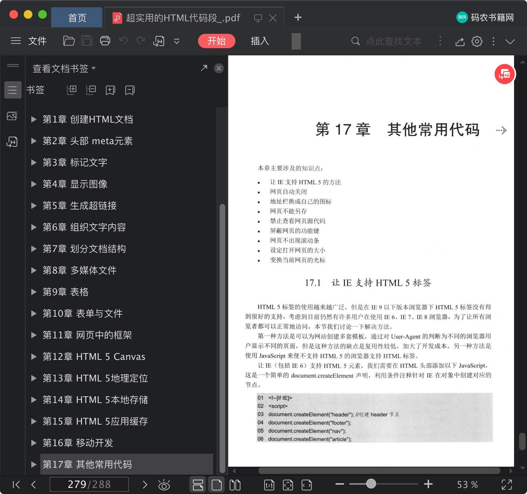Set actual size 1:1 zoom
This screenshot has width=527, height=494.
pos(269,485)
